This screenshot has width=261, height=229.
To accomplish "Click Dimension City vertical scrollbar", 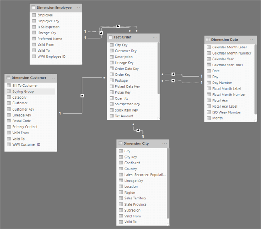I will click(168, 183).
